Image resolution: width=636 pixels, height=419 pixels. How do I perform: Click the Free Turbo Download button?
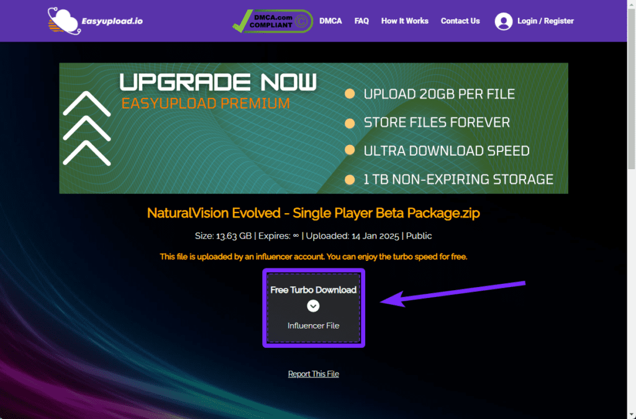[x=314, y=307]
